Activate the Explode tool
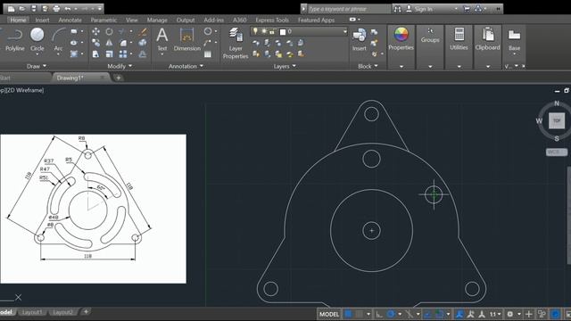 click(143, 43)
